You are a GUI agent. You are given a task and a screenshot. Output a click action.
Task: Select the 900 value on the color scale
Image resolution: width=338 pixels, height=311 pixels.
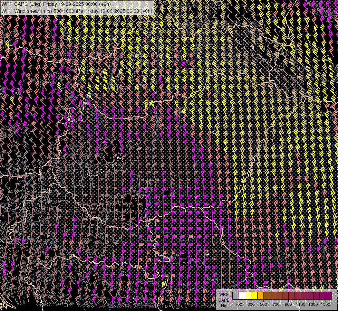tap(288, 304)
